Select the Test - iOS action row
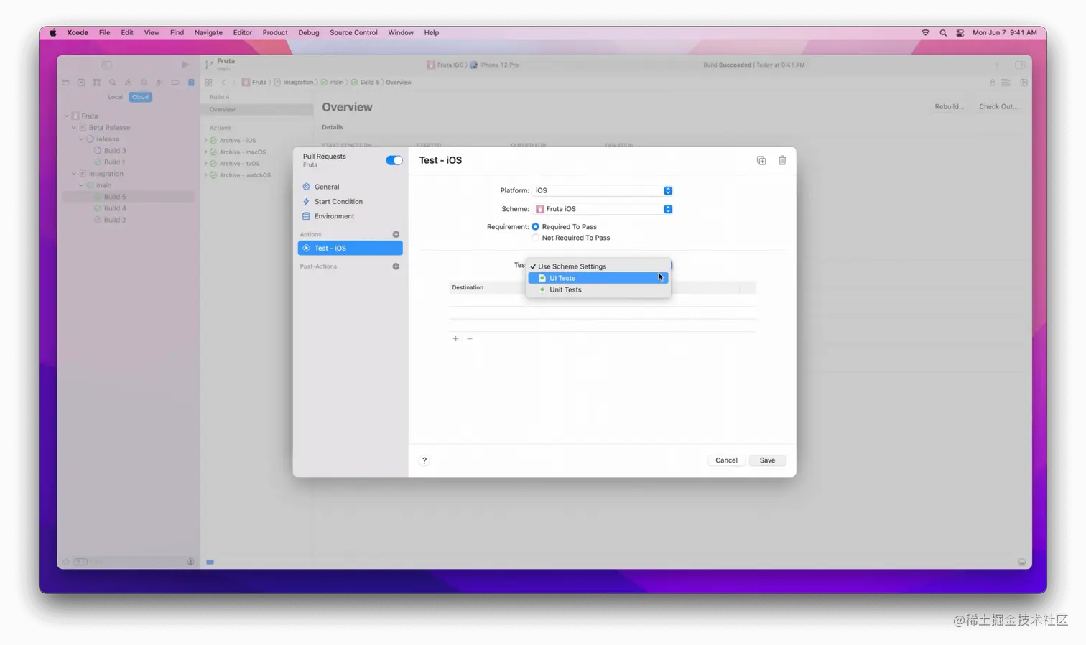1086x645 pixels. [x=350, y=248]
